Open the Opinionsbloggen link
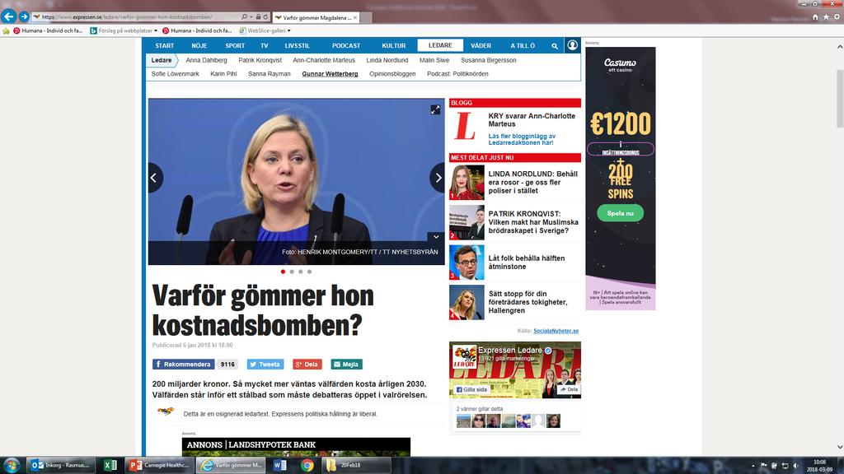This screenshot has width=844, height=474. 392,73
